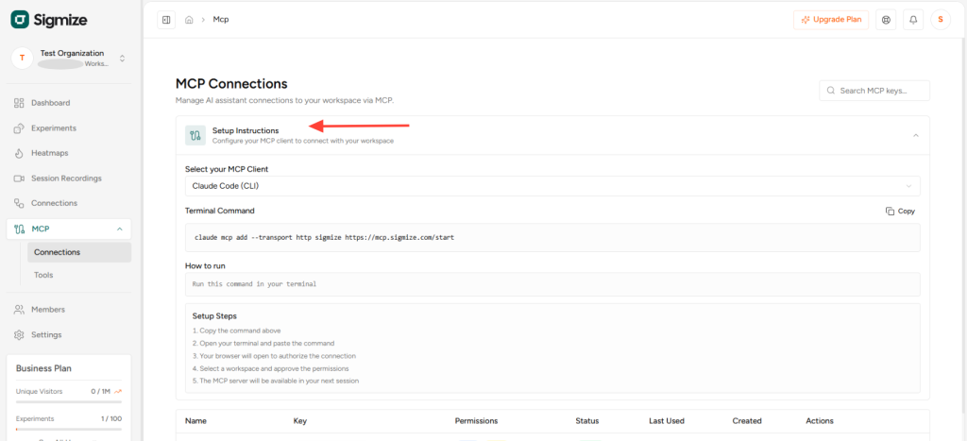Open the MCP Client dropdown
This screenshot has height=441, width=967.
point(552,186)
